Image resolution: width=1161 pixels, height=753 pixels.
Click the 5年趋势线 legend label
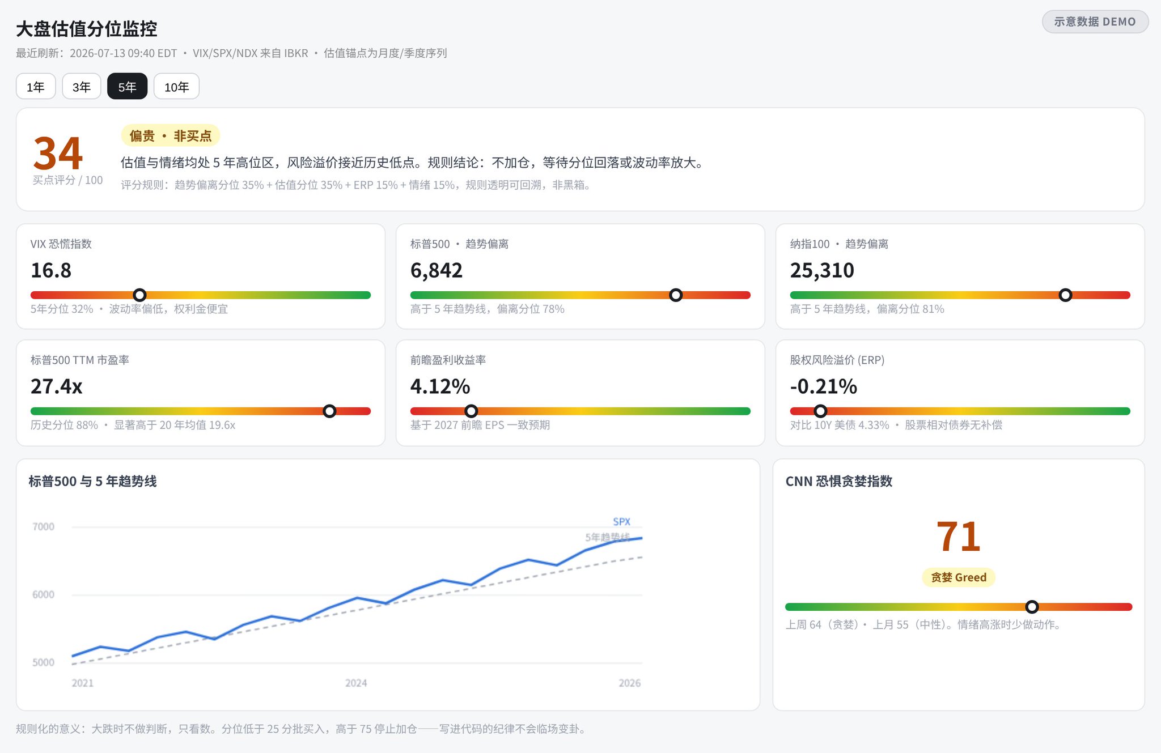pos(607,537)
